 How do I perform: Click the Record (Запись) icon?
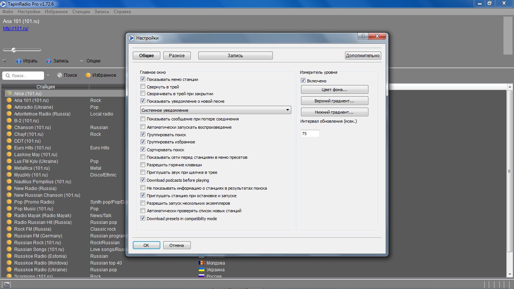pos(49,61)
